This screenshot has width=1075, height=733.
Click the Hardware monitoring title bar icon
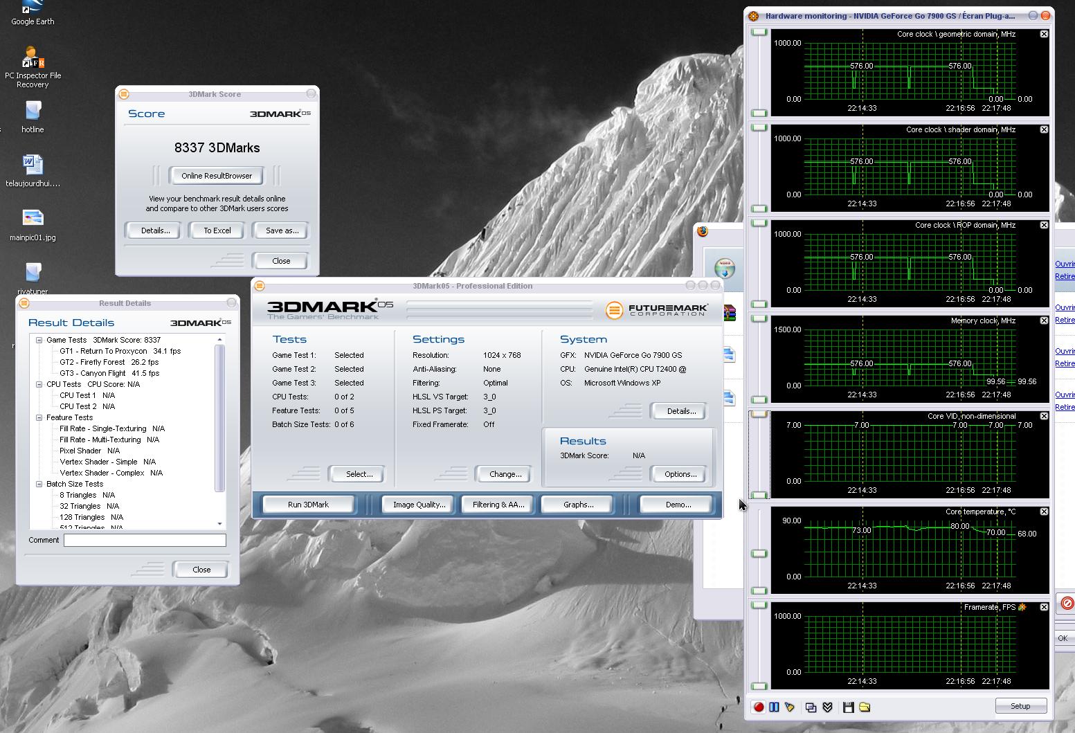coord(754,16)
